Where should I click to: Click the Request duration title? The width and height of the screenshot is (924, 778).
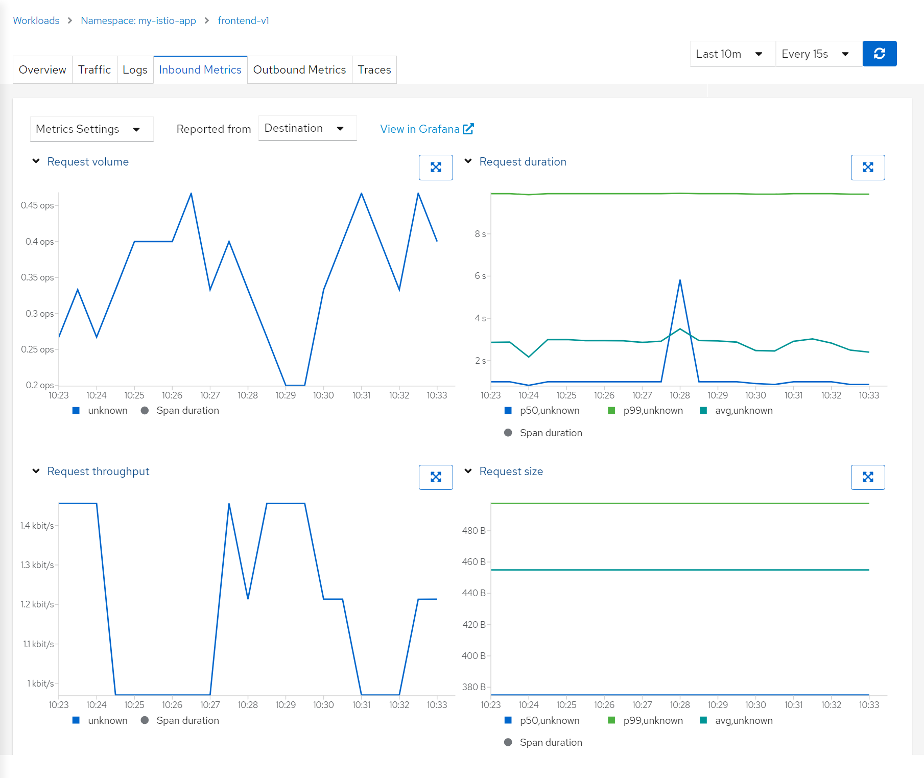click(x=523, y=161)
